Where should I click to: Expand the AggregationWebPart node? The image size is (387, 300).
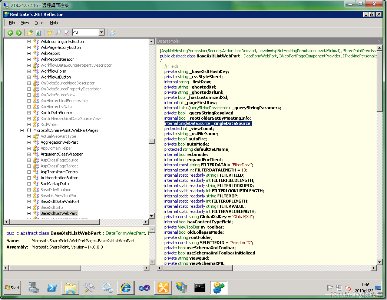point(29,142)
